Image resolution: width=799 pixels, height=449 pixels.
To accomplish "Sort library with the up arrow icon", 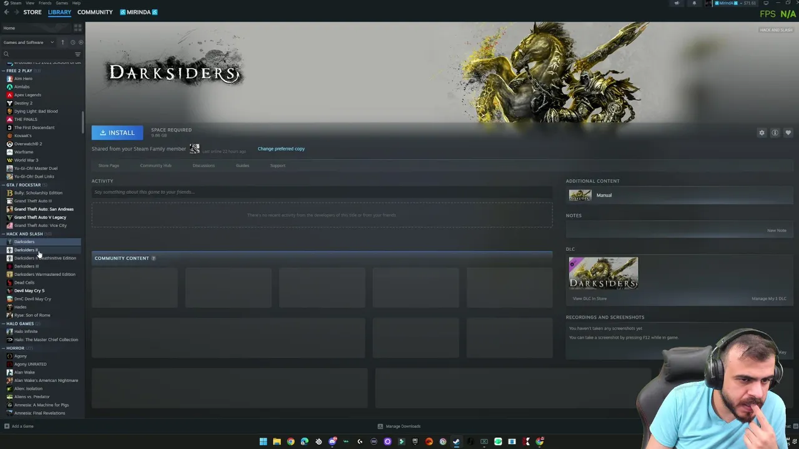I will [x=62, y=42].
